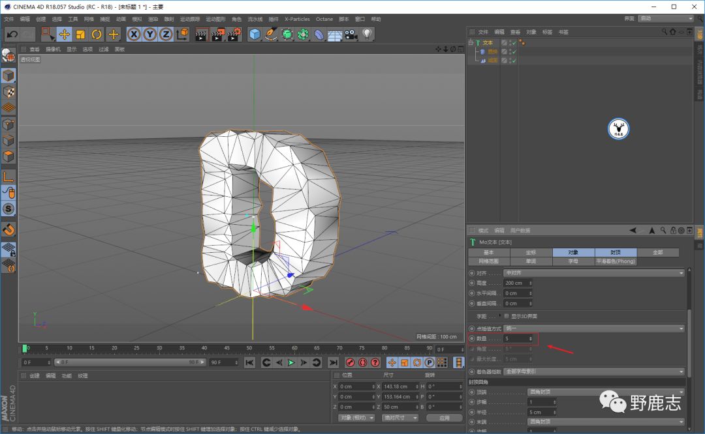Click the timeline frame 0 green marker
The image size is (705, 434).
25,348
